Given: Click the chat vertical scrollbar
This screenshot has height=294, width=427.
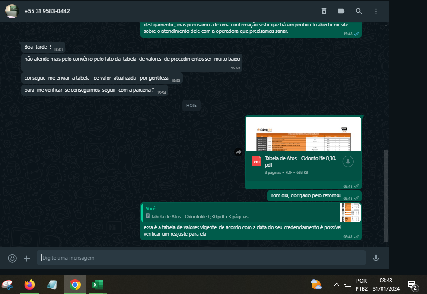Looking at the screenshot, I should (x=386, y=194).
